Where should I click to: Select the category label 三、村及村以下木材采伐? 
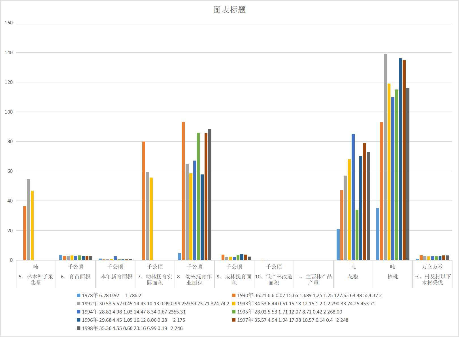click(432, 280)
